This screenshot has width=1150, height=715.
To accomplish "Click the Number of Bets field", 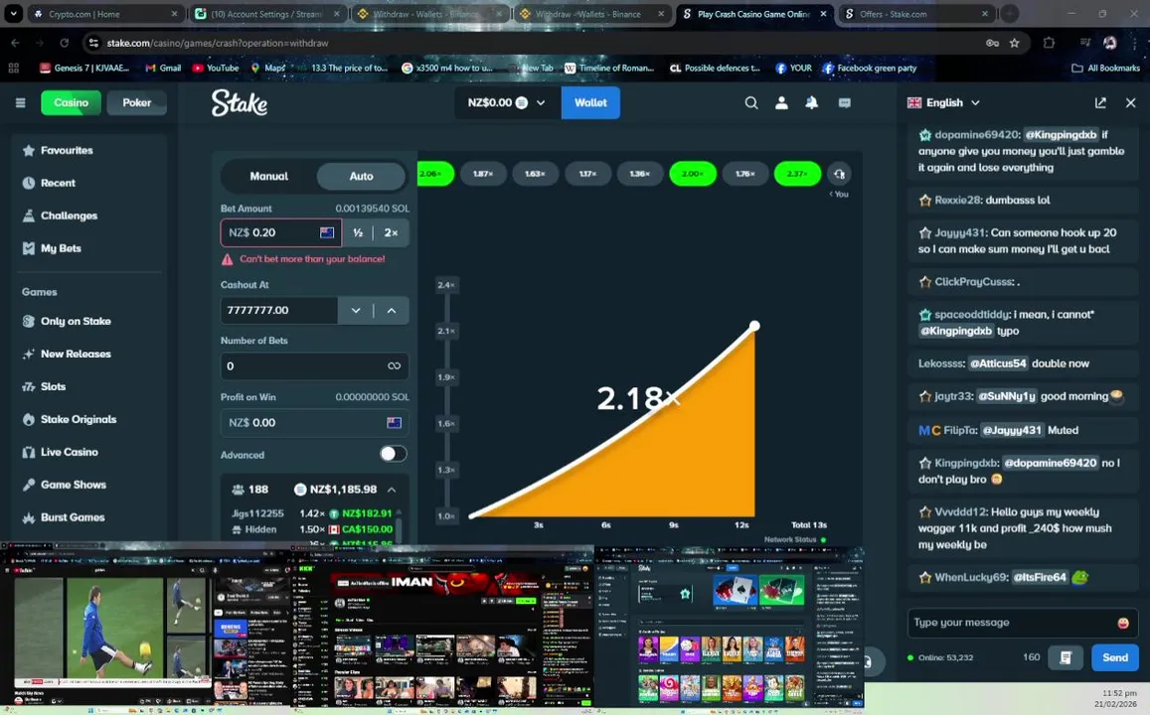I will click(x=314, y=365).
